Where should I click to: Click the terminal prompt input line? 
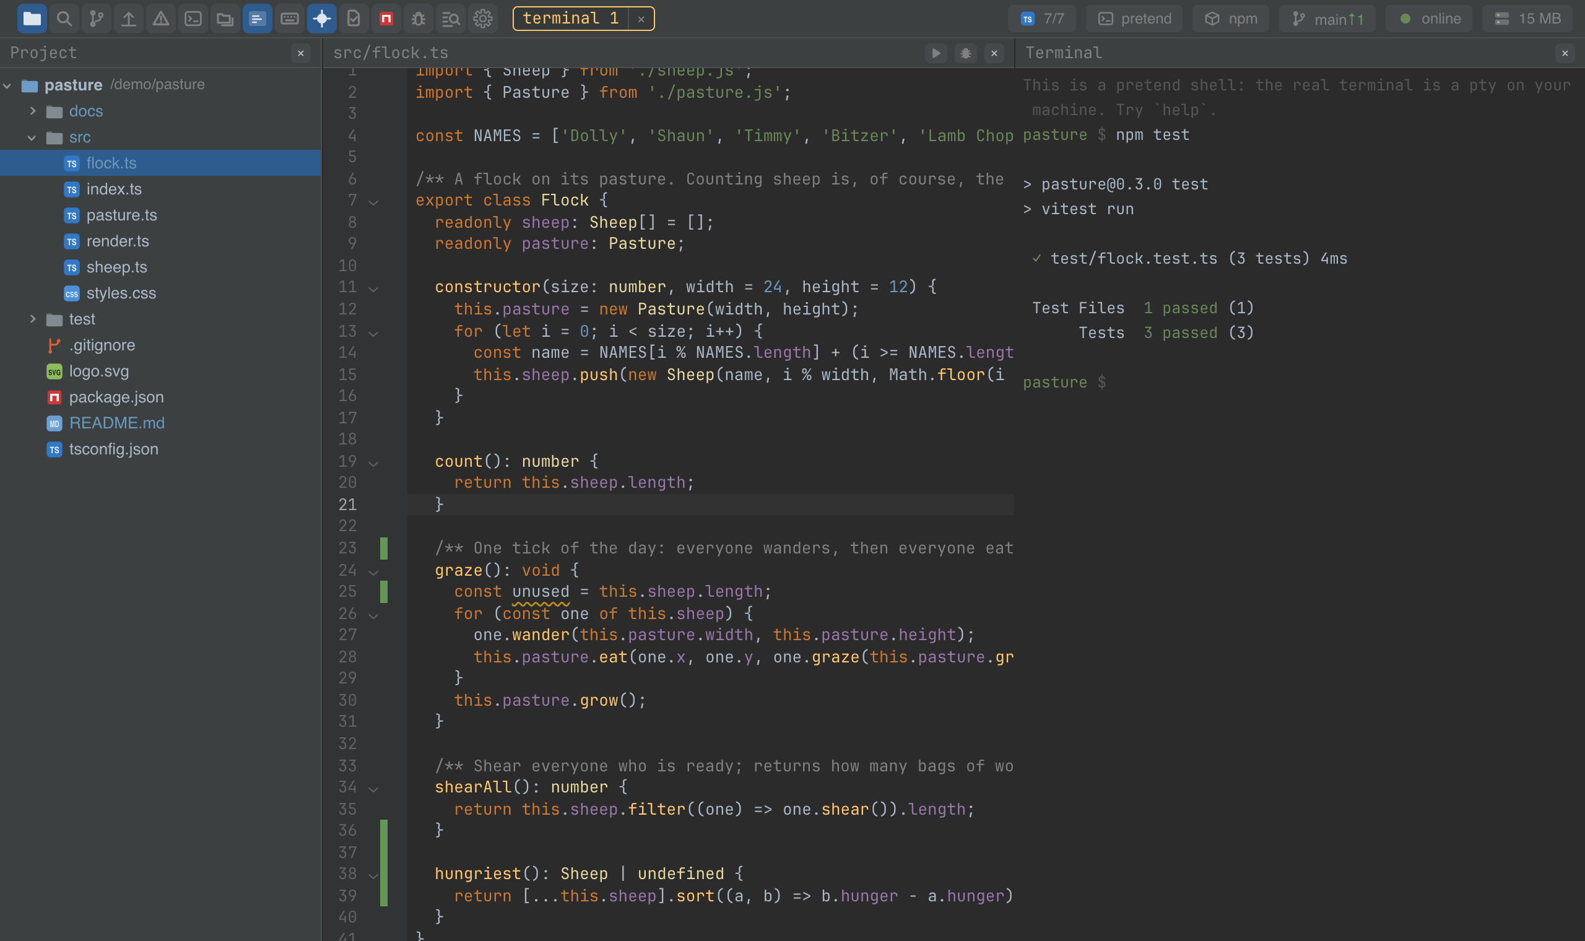(x=1298, y=383)
